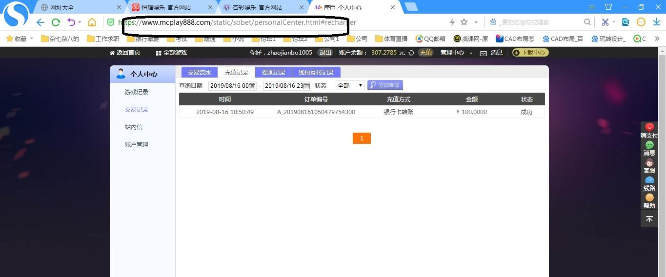Click the 下载中心 button
The image size is (666, 277).
click(x=530, y=53)
